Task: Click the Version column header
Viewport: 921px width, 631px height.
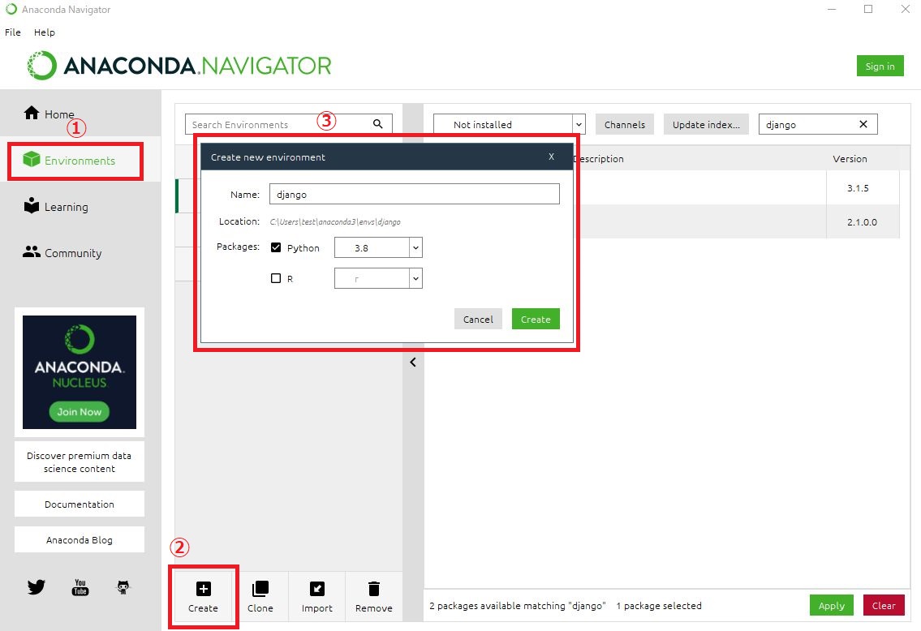Action: tap(850, 158)
